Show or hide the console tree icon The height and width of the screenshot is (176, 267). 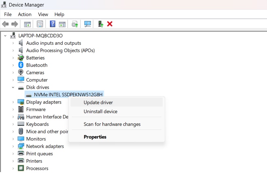click(x=27, y=24)
